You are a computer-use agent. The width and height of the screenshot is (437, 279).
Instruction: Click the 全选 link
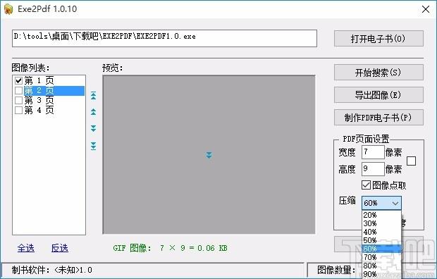tap(26, 248)
